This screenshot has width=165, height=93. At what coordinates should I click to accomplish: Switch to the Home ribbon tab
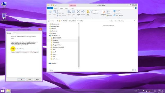pyautogui.click(x=56, y=8)
